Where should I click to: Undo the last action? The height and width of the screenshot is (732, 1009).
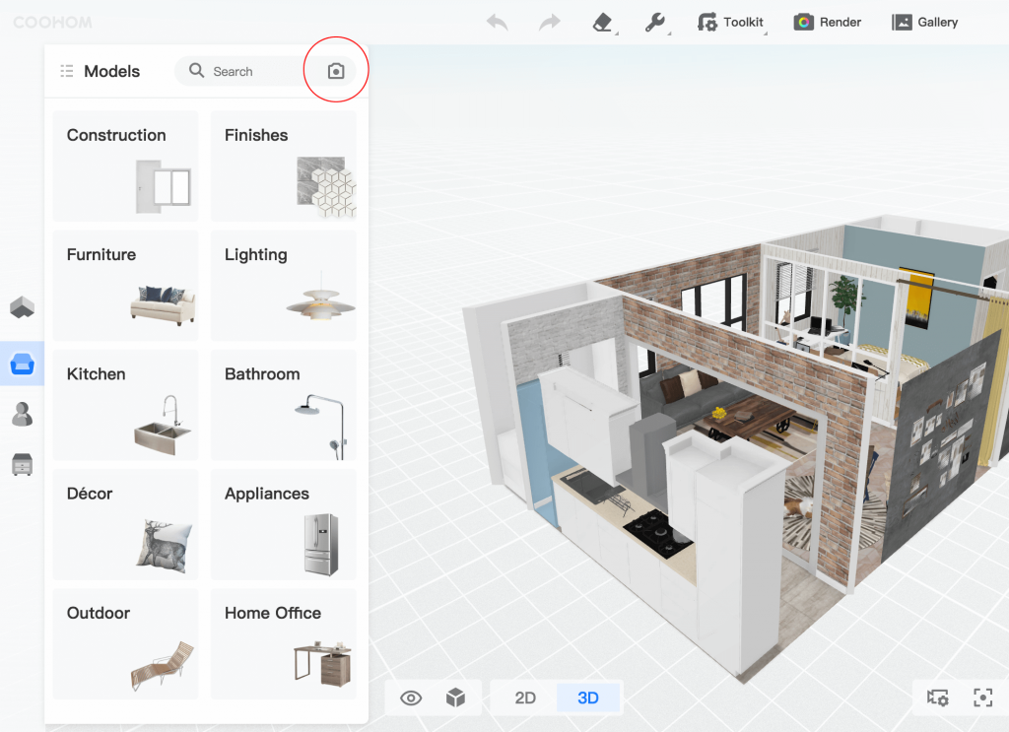pos(497,23)
